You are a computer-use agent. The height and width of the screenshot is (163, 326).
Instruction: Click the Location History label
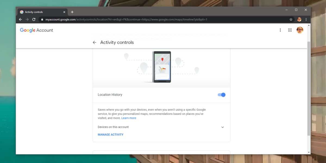(110, 95)
